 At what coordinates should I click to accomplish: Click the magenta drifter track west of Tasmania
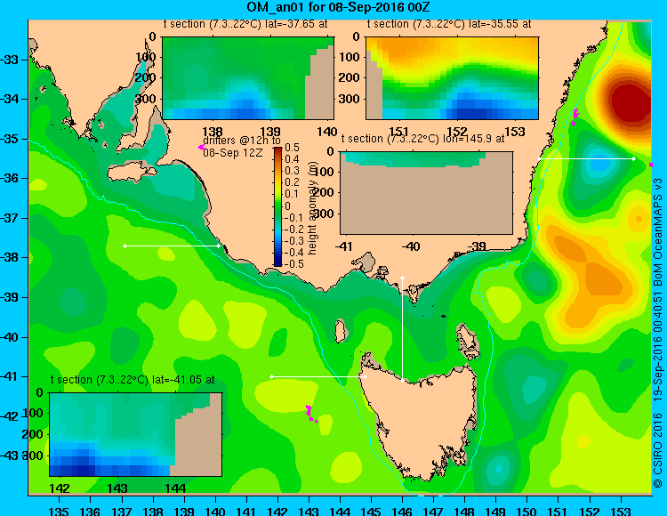(x=311, y=415)
